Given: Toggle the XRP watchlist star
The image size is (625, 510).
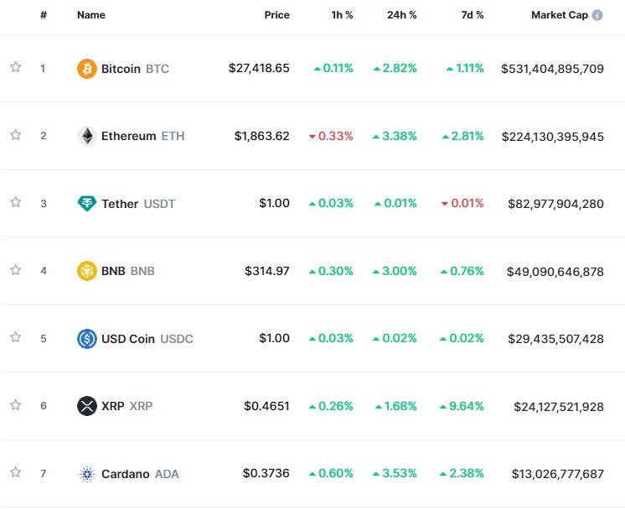Looking at the screenshot, I should click(x=15, y=405).
